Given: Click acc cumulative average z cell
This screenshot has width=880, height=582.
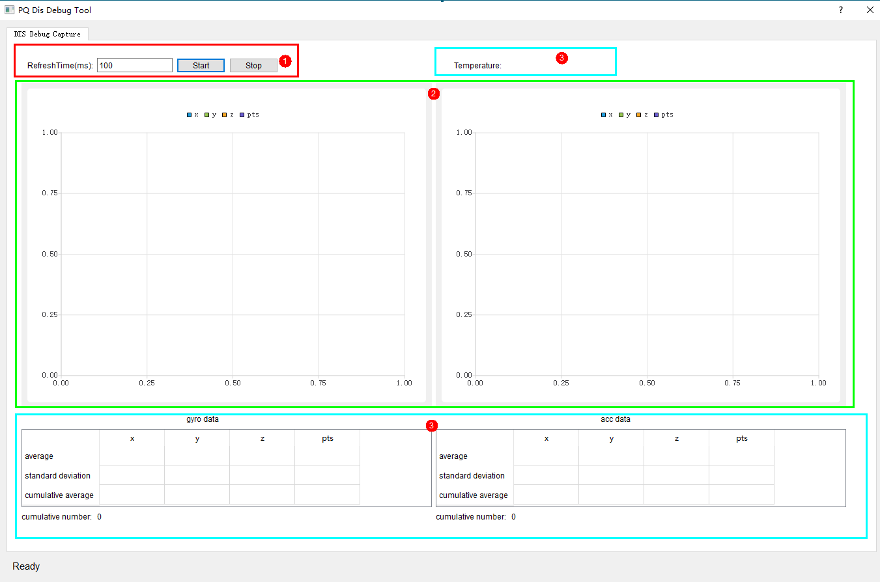Looking at the screenshot, I should click(x=676, y=495).
